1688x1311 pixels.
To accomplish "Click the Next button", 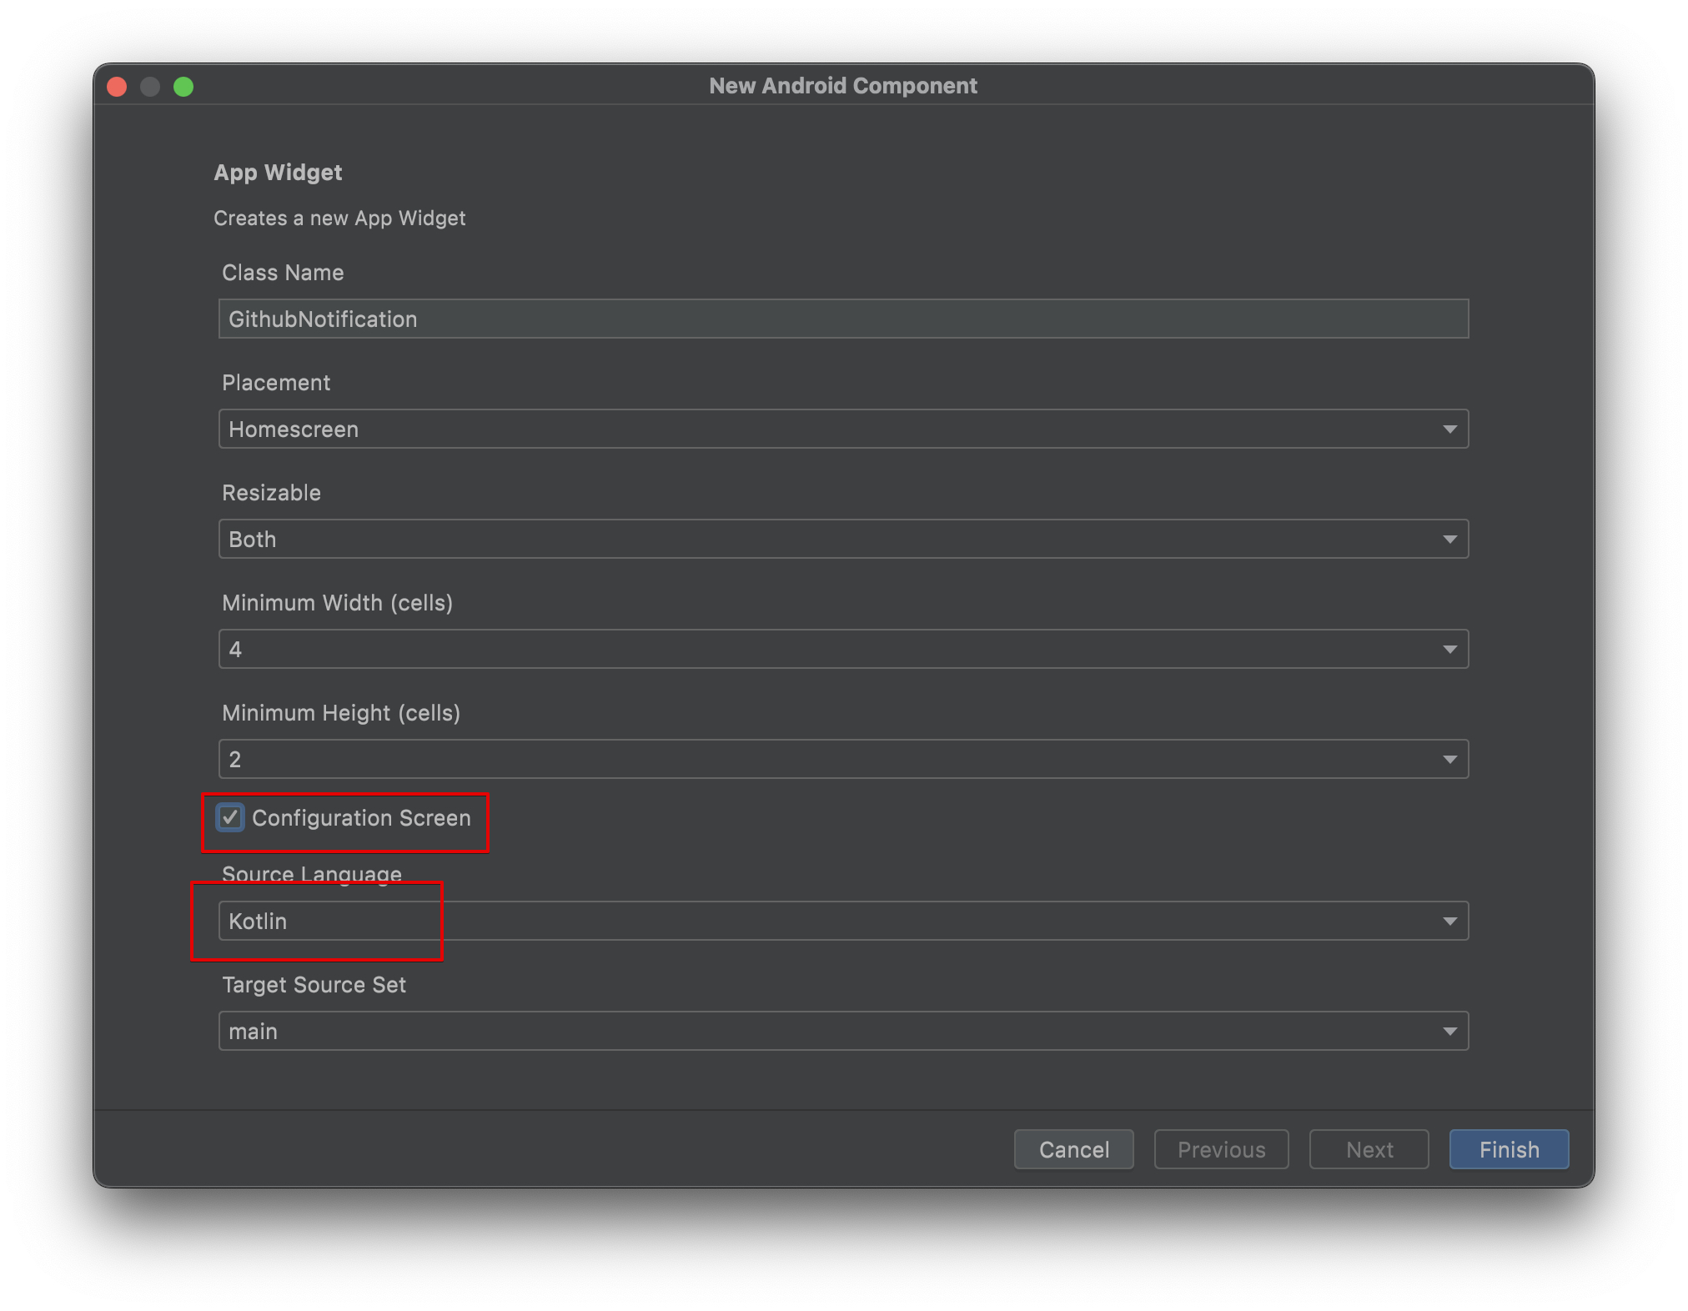I will pyautogui.click(x=1369, y=1149).
